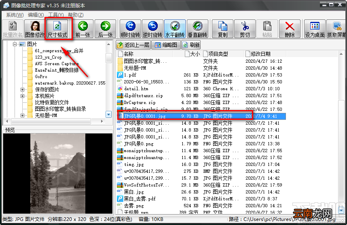Refresh file list with 刷新

pos(191,45)
